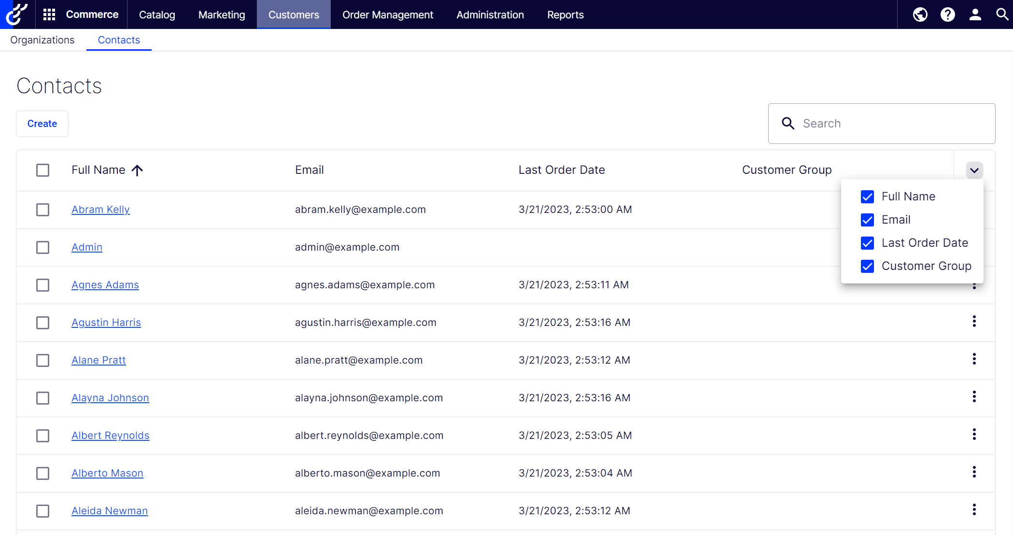This screenshot has height=535, width=1013.
Task: Click the Liferay Commerce logo icon
Action: [17, 14]
